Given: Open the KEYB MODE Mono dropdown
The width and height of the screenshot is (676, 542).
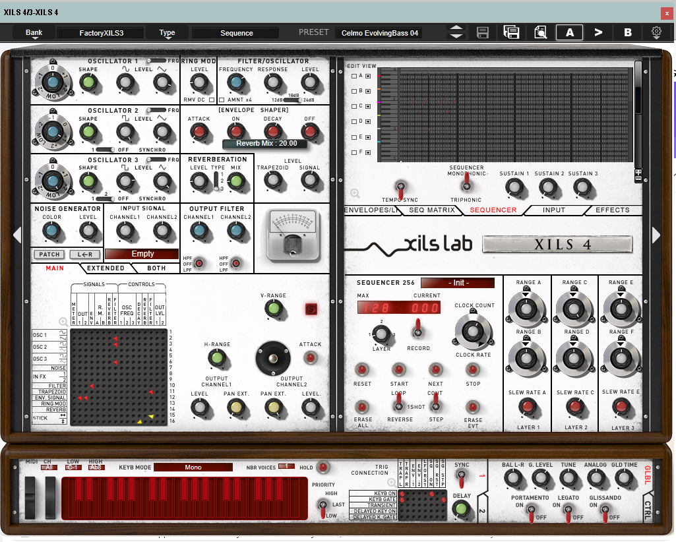Looking at the screenshot, I should click(193, 467).
